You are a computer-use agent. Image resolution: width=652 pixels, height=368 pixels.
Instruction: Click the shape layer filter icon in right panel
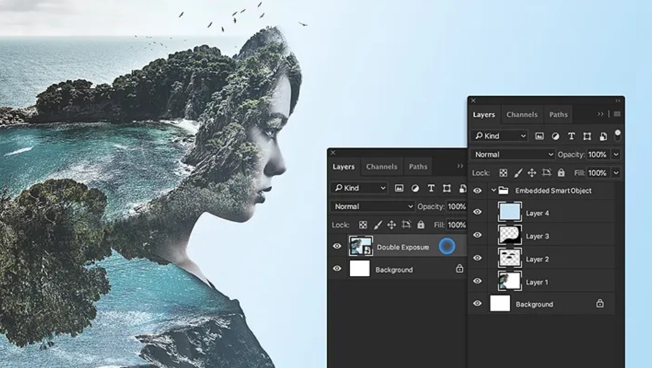pyautogui.click(x=587, y=136)
